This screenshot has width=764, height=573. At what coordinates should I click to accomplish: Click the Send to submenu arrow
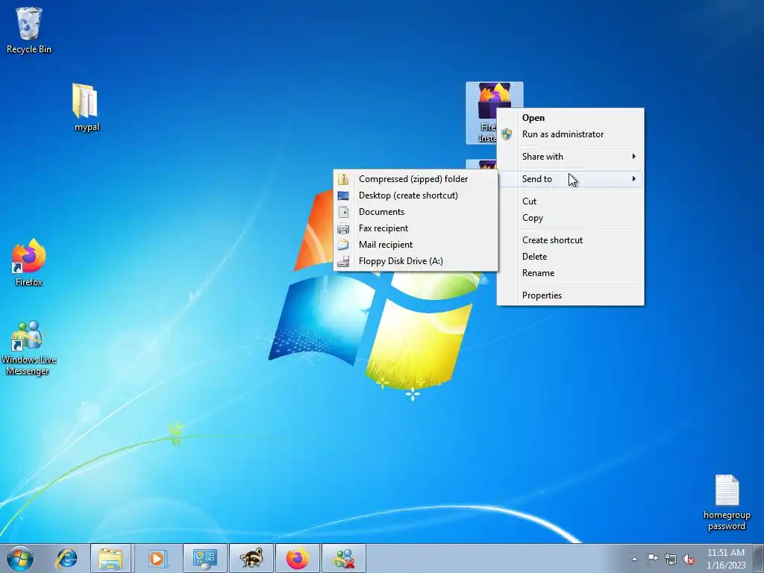tap(633, 179)
